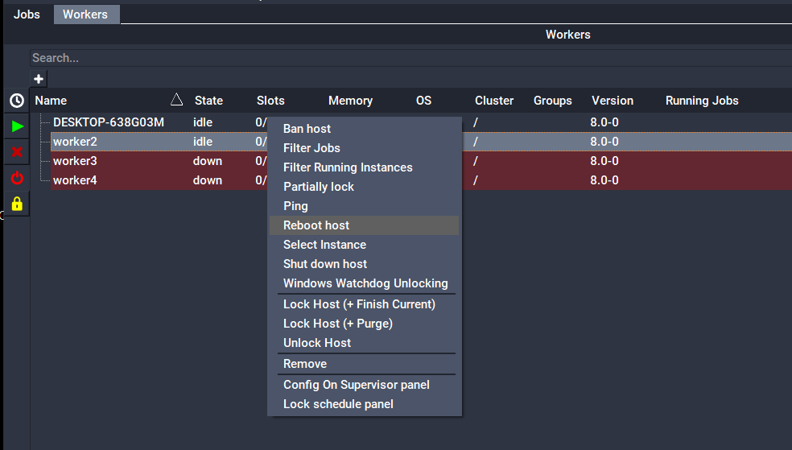Click Lock Host (+ Purge) entry
792x450 pixels.
point(338,324)
